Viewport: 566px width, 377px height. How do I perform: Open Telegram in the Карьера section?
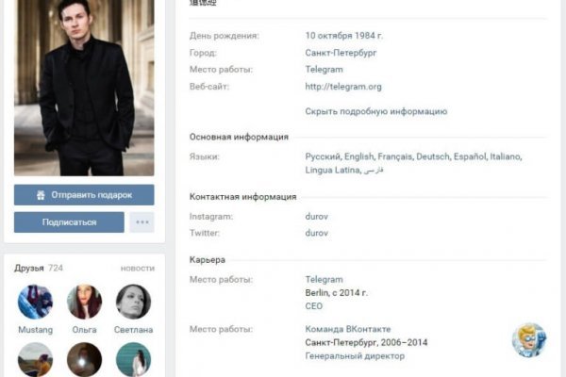coord(324,280)
